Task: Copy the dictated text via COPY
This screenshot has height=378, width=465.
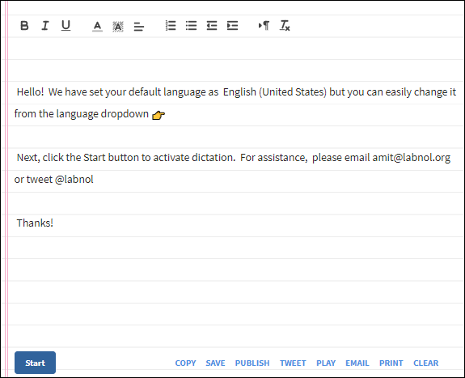Action: pos(185,363)
